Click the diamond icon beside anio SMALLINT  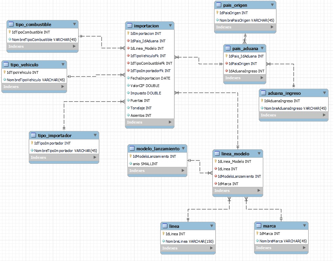pyautogui.click(x=130, y=164)
